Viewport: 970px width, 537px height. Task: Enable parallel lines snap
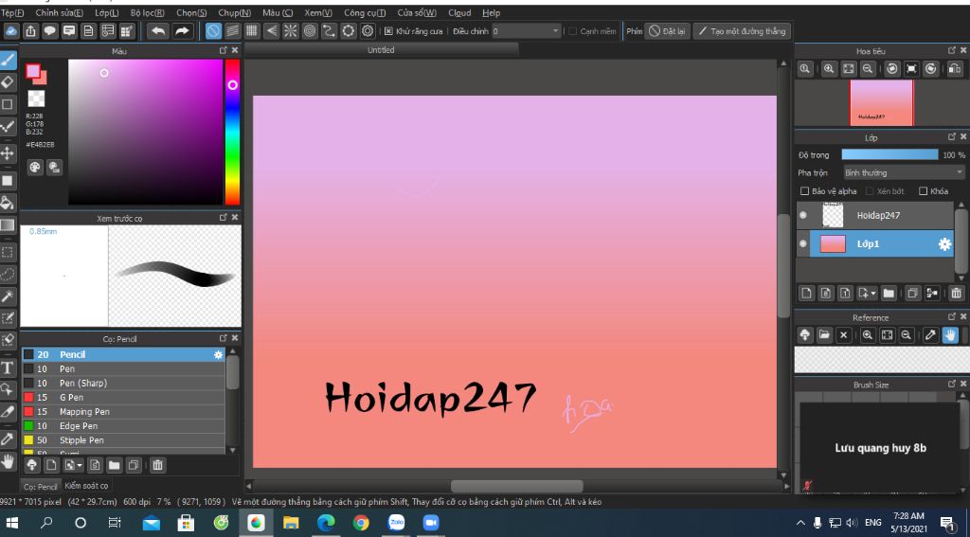(x=233, y=31)
